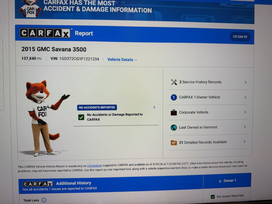Image resolution: width=272 pixels, height=204 pixels.
Task: Click the No Issues Reported checkbox
Action: pos(213,197)
